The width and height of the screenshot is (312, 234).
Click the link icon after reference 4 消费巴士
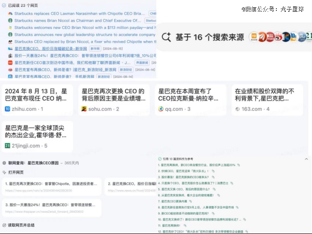tap(232, 183)
